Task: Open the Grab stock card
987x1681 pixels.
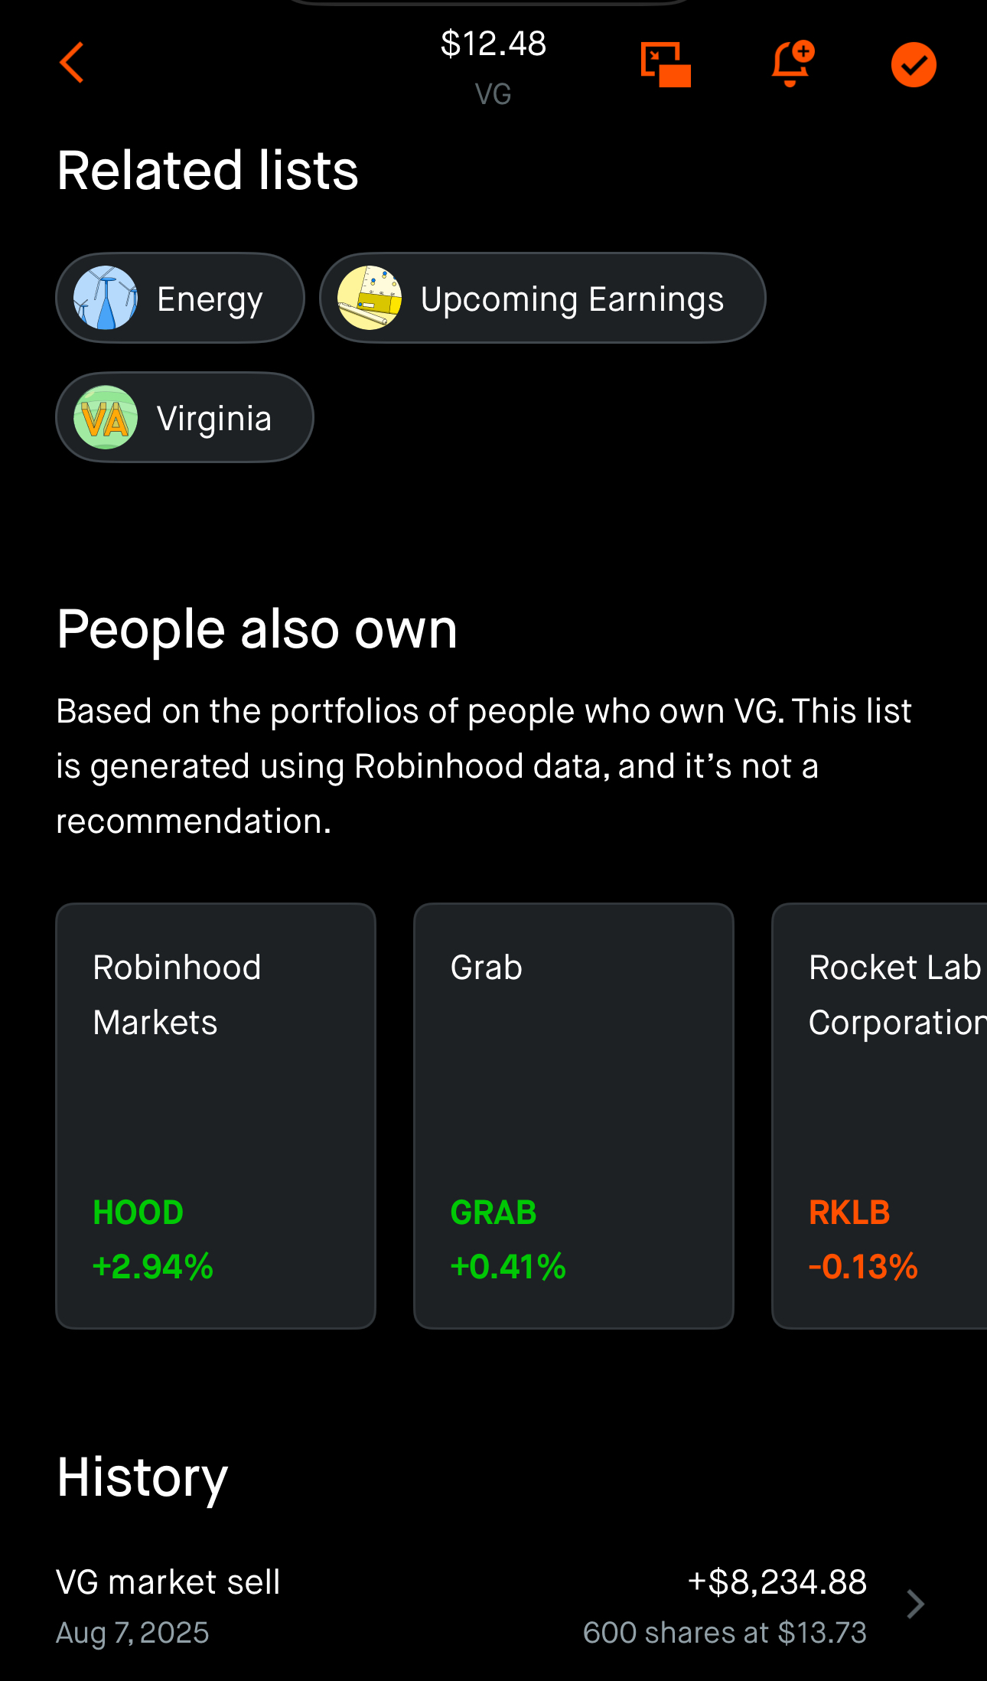Action: 574,1116
